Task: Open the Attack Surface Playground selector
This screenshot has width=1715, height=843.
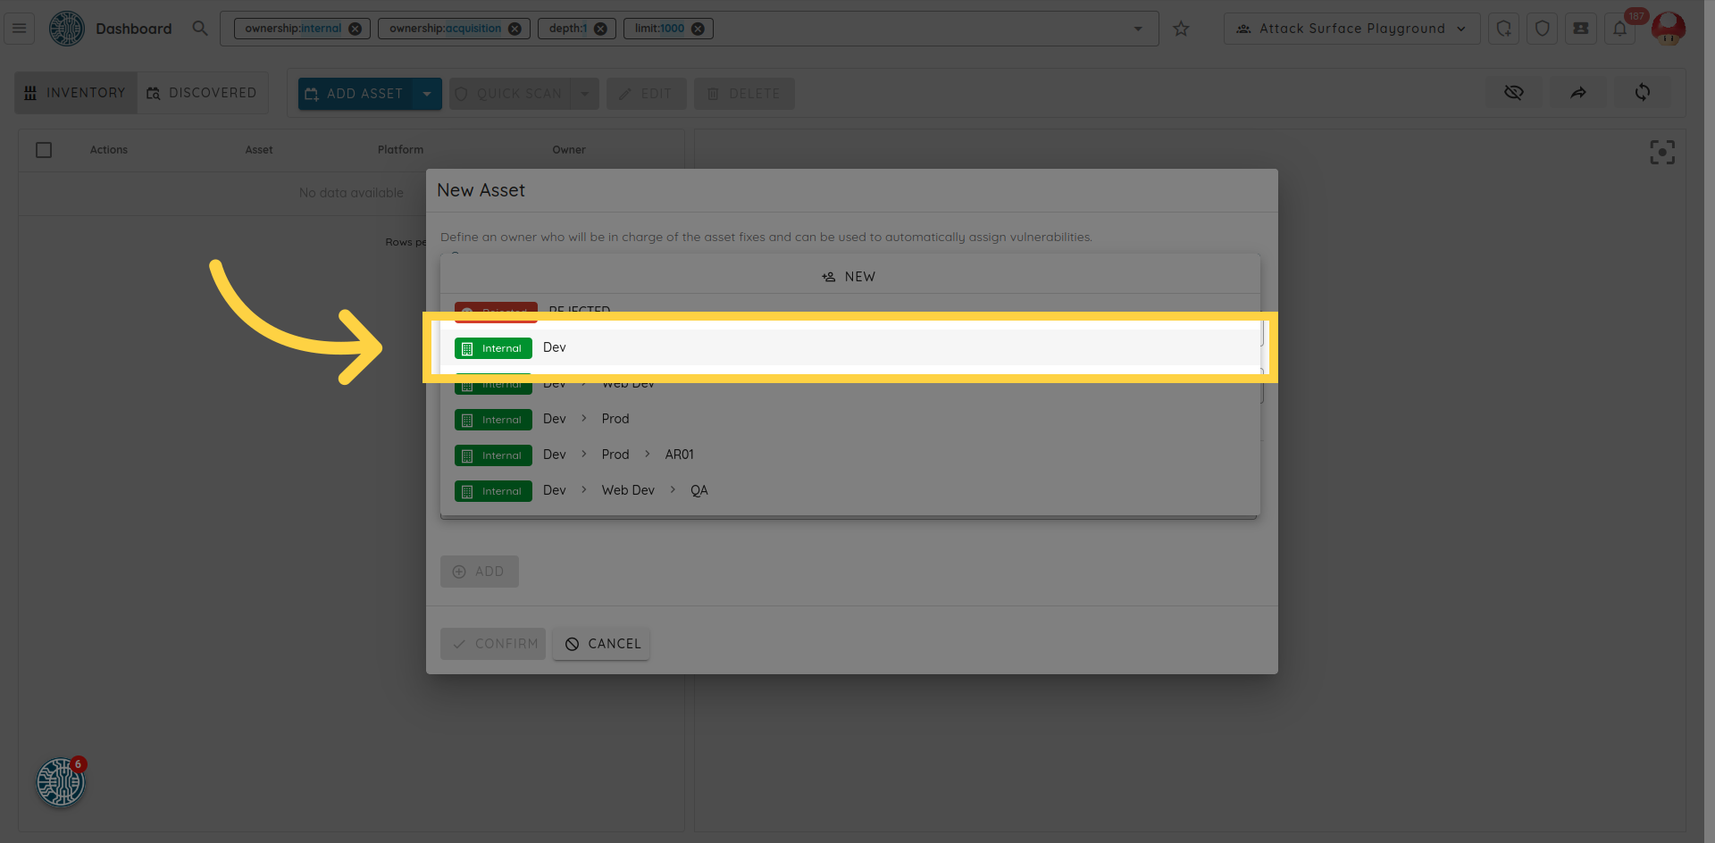Action: pos(1351,29)
